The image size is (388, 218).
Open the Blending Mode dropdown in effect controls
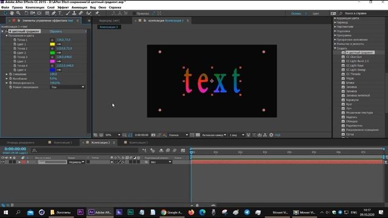click(x=67, y=87)
